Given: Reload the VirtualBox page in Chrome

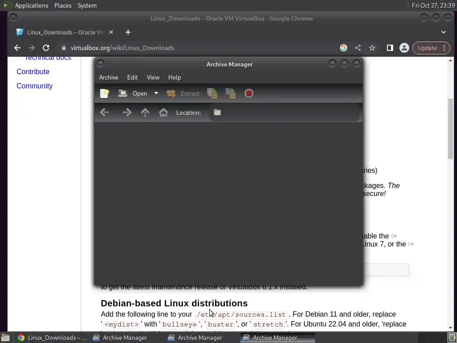Looking at the screenshot, I should (x=46, y=48).
